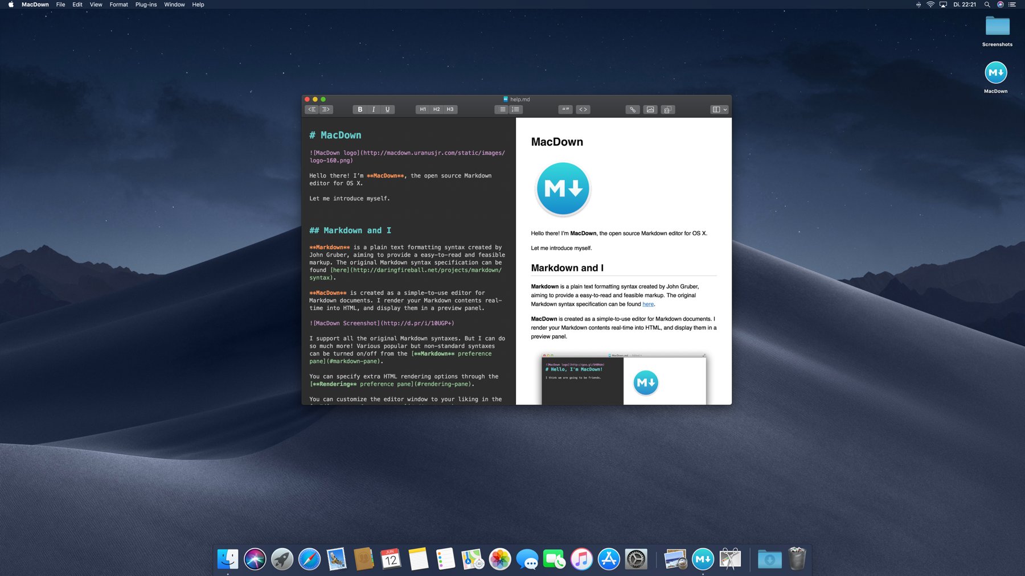The height and width of the screenshot is (576, 1025).
Task: Toggle bold formatting with the B button
Action: 360,109
